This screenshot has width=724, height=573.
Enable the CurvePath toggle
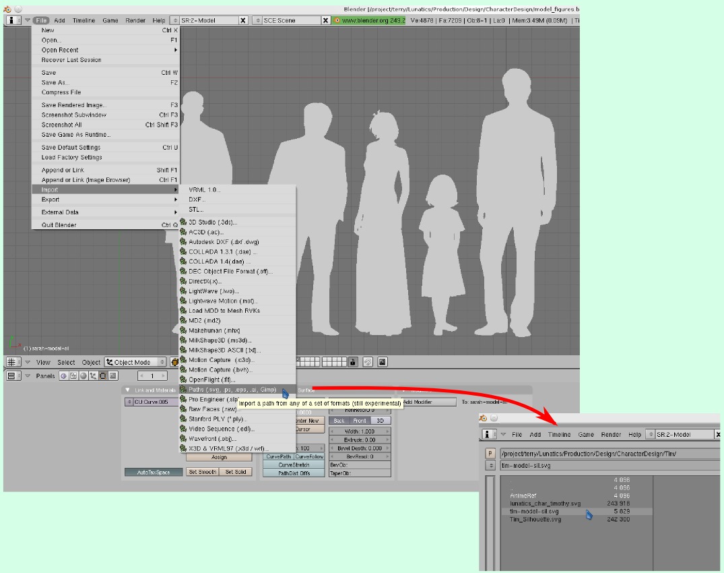tap(278, 456)
